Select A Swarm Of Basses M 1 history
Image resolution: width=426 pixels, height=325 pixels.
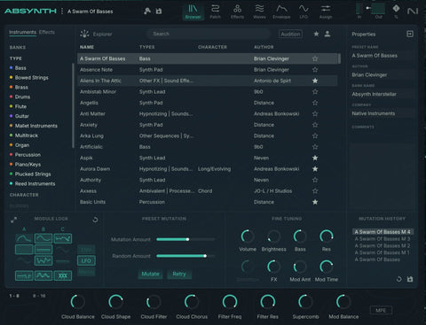pyautogui.click(x=382, y=252)
